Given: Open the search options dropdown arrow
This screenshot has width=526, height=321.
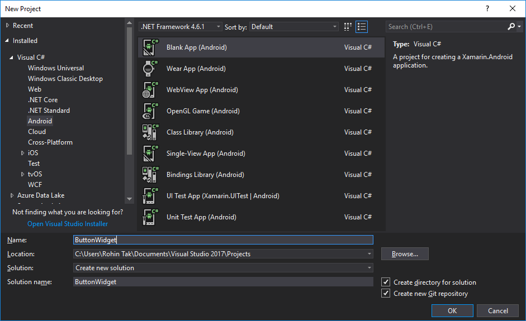Looking at the screenshot, I should pos(519,26).
